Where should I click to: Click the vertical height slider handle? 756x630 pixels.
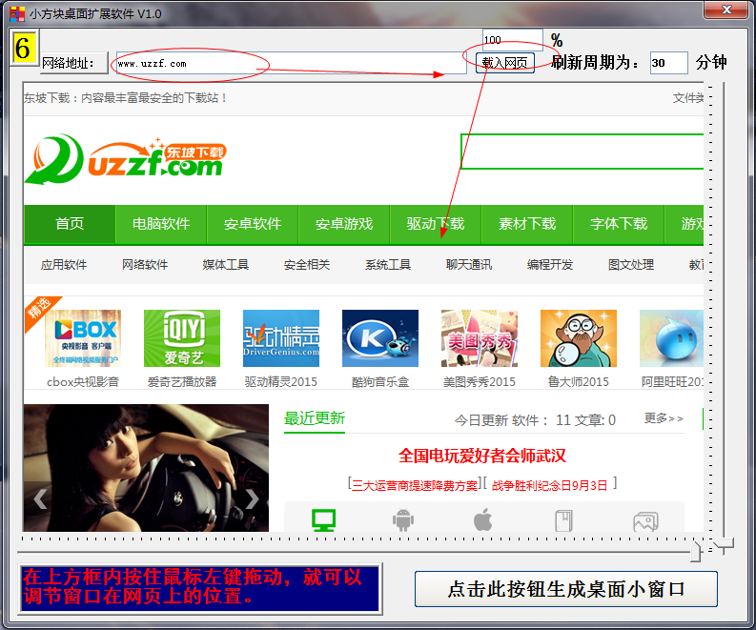(x=724, y=544)
